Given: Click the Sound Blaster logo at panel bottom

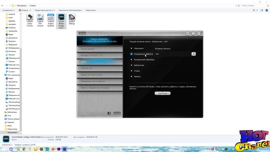Looking at the screenshot, I should click(117, 113).
